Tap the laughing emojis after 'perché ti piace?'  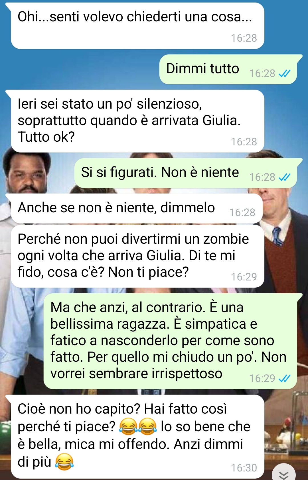point(138,426)
